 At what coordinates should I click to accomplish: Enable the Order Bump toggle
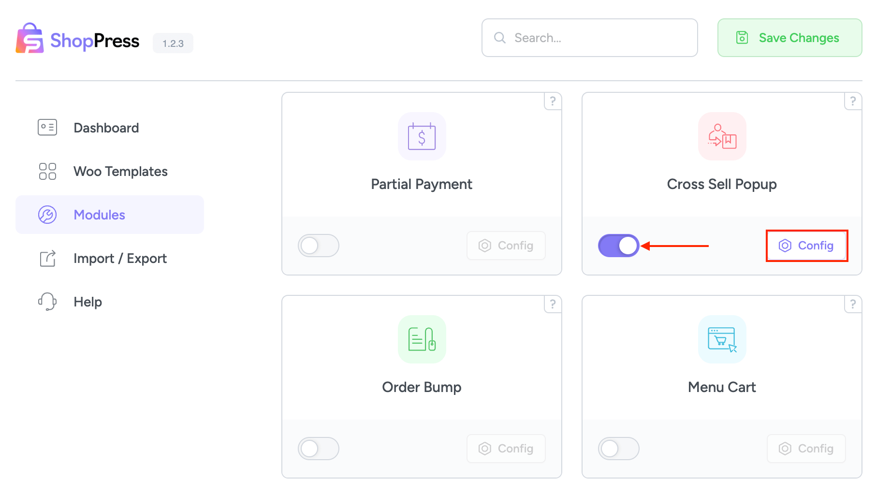pyautogui.click(x=319, y=449)
